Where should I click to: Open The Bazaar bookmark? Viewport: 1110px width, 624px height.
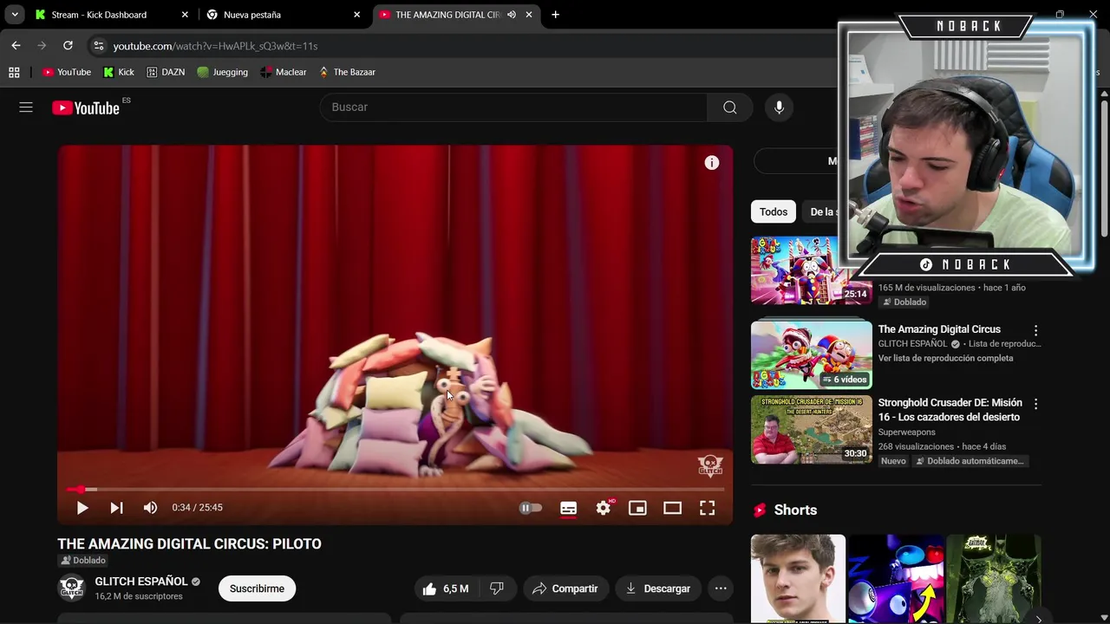coord(347,72)
